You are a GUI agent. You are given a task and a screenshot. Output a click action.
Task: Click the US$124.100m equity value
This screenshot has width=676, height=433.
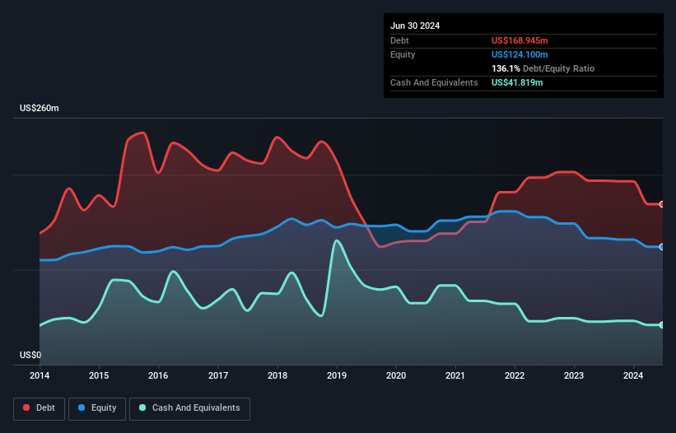click(x=520, y=54)
